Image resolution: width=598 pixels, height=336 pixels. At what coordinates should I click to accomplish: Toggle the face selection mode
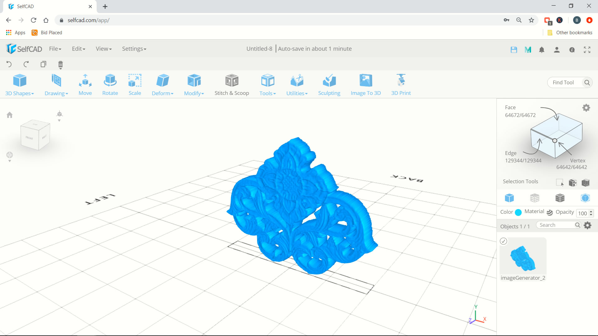pyautogui.click(x=560, y=198)
